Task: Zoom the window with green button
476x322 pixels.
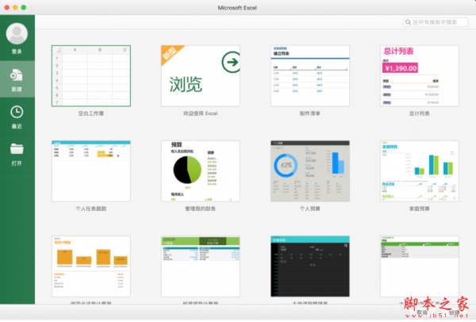Action: (x=23, y=7)
